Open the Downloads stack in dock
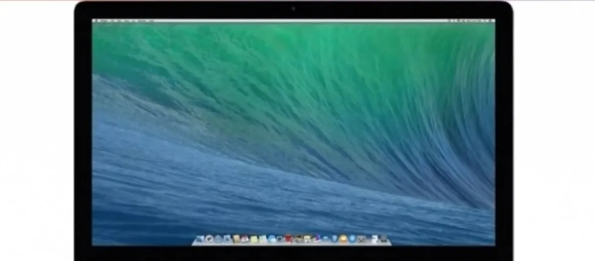This screenshot has width=595, height=261. pyautogui.click(x=375, y=239)
